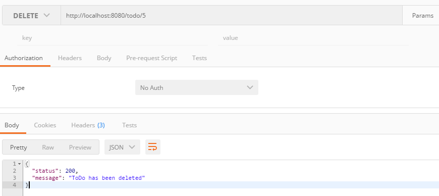The height and width of the screenshot is (196, 439).
Task: Switch response view to Raw
Action: tap(48, 147)
